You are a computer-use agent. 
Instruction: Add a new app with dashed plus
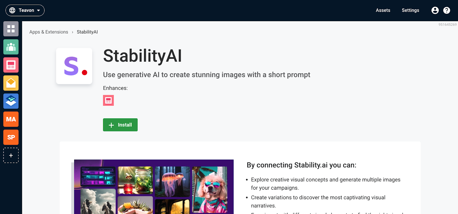click(11, 155)
